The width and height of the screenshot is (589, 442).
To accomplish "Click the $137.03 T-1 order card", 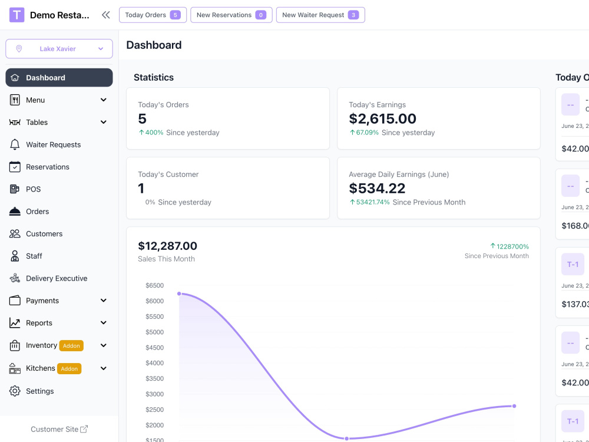I will pos(572,283).
